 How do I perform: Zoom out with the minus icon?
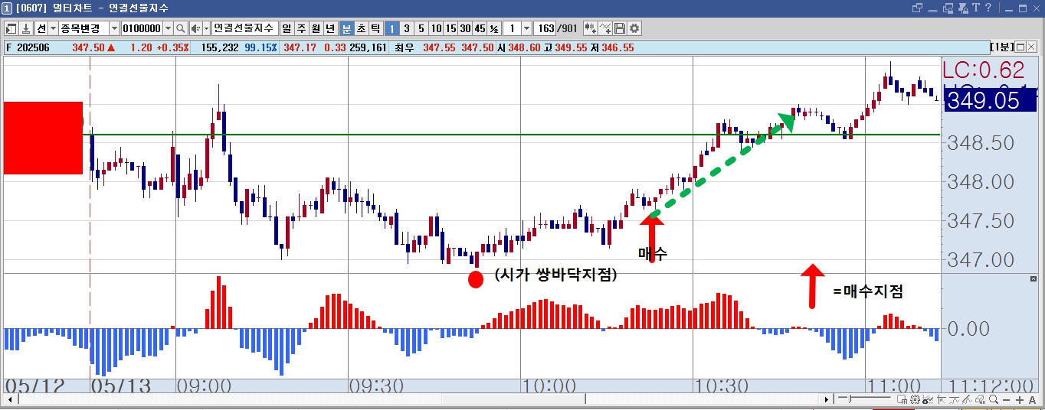[x=1006, y=399]
